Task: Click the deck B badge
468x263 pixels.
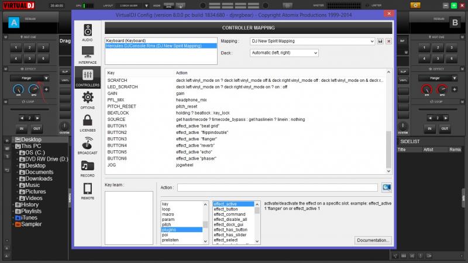Action: 455,23
